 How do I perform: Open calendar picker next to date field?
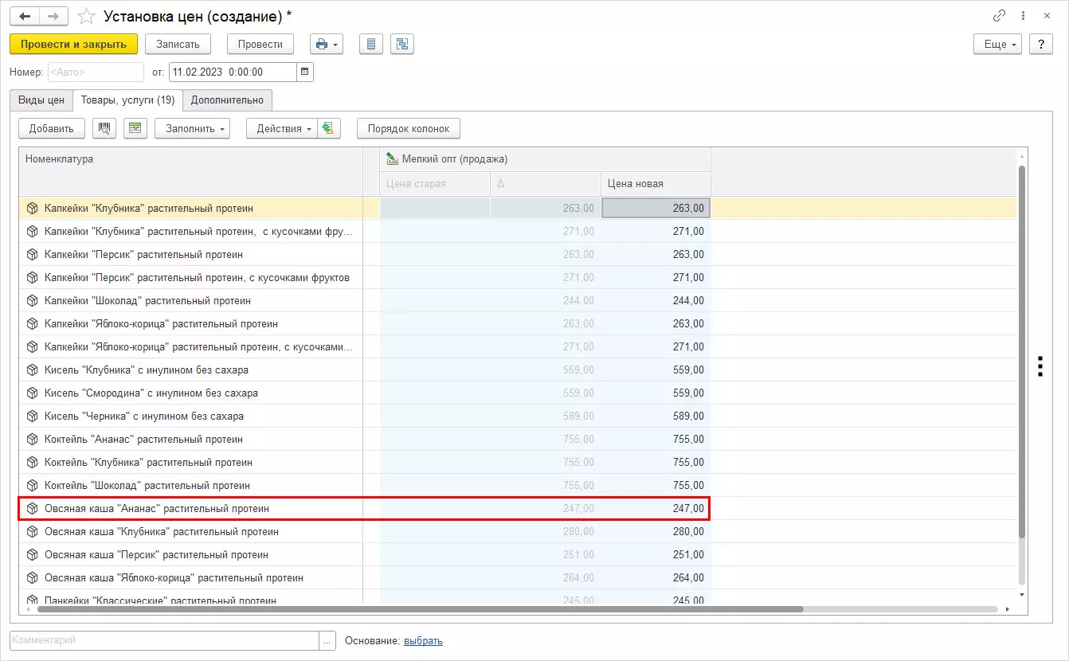click(x=304, y=72)
